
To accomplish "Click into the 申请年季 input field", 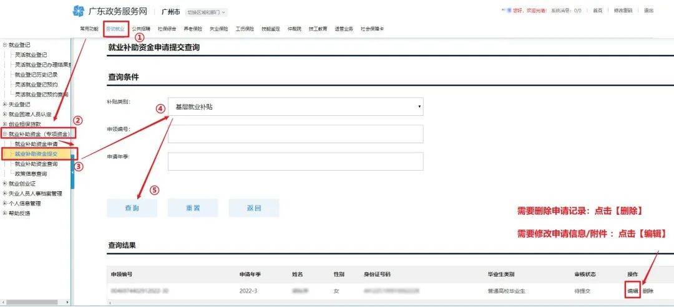I will point(295,161).
